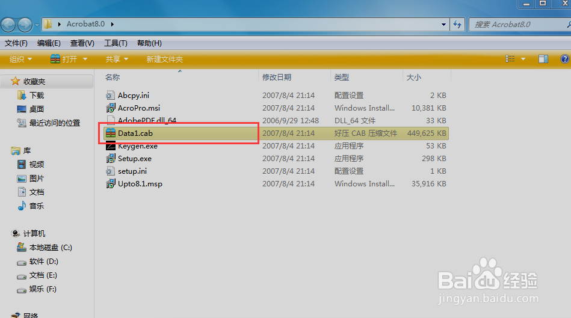Click the Acrobat8.0 breadcrumb in the address bar

click(85, 24)
